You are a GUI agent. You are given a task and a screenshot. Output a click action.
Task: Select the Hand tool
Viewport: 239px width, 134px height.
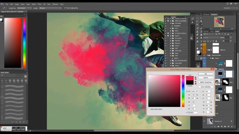point(198,48)
